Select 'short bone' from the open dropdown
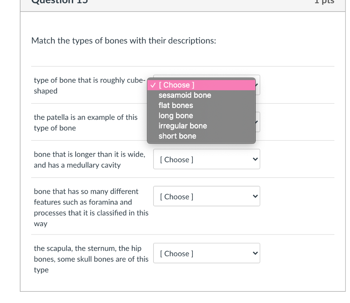 pos(177,136)
